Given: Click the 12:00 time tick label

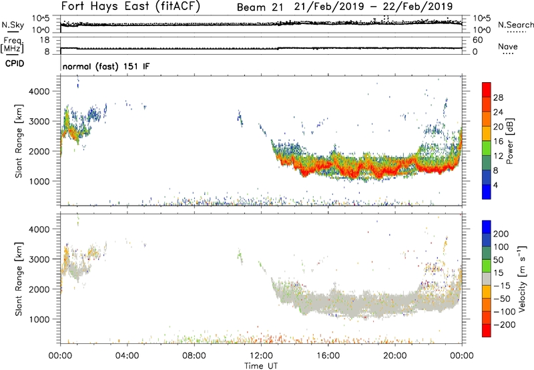Looking at the screenshot, I should [x=261, y=356].
